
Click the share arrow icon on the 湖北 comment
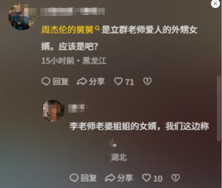coord(110,178)
